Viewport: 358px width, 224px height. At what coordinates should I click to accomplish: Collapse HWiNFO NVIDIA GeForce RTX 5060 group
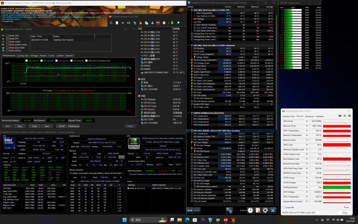click(189, 131)
